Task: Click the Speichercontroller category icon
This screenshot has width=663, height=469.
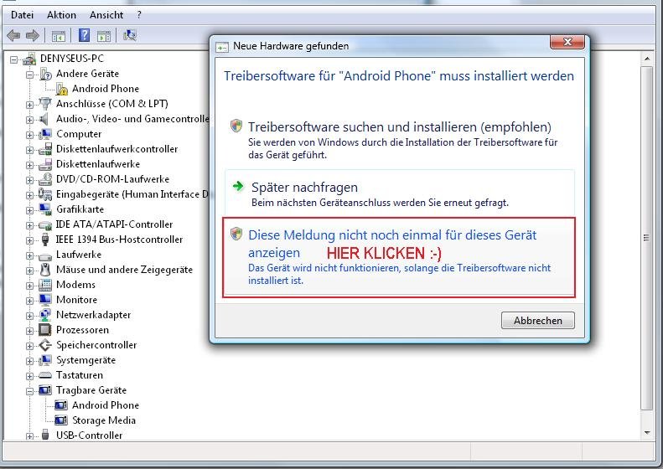Action: coord(45,345)
